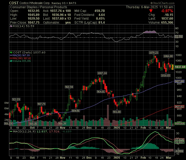Click the SCTR (LrgCap) value 81.4
The height and width of the screenshot is (160, 186).
[102, 23]
